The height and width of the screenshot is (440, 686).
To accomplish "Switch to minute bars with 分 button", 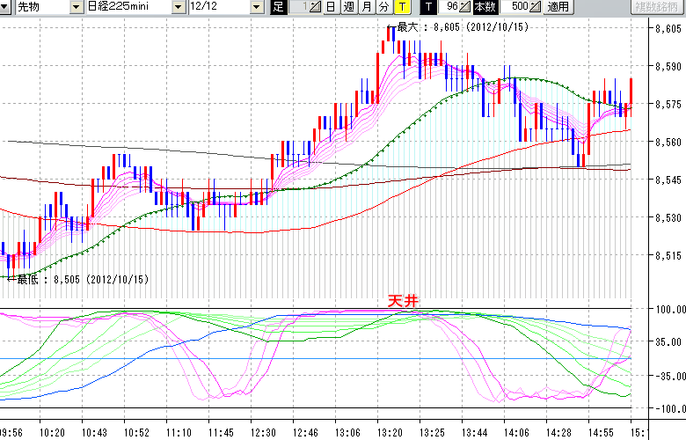I will click(x=383, y=7).
